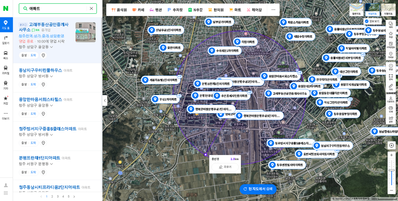398x201 pixels.
Task: Expand address 청주 상당구 용암동 of first listing
Action: 51,47
